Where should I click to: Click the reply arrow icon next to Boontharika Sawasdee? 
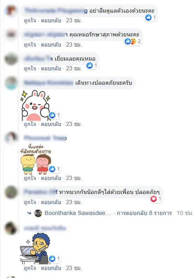[29, 213]
